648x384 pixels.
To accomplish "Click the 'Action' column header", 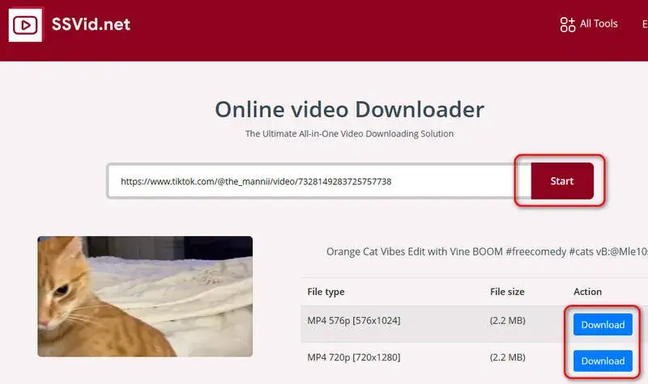I will tap(587, 292).
